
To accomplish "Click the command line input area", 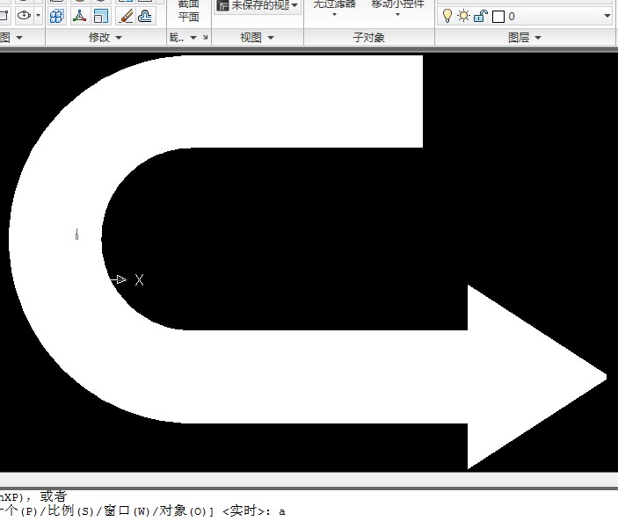I will pyautogui.click(x=309, y=511).
